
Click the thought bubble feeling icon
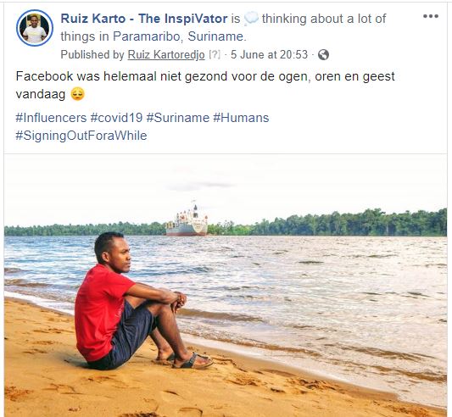(x=251, y=19)
